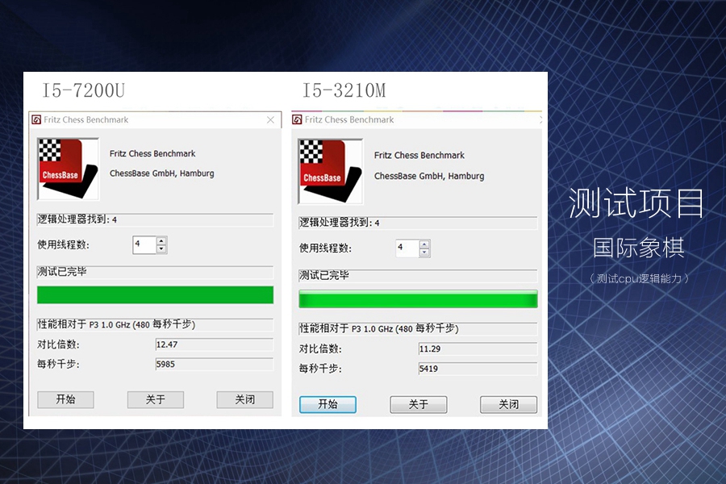726x484 pixels.
Task: Increase 使用线程数 with the up arrow in the left window
Action: (x=161, y=240)
